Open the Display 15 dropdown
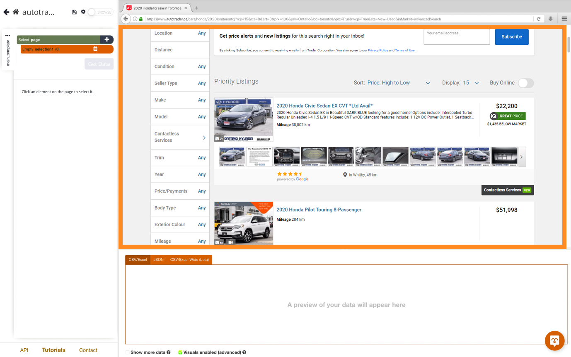 coord(471,83)
